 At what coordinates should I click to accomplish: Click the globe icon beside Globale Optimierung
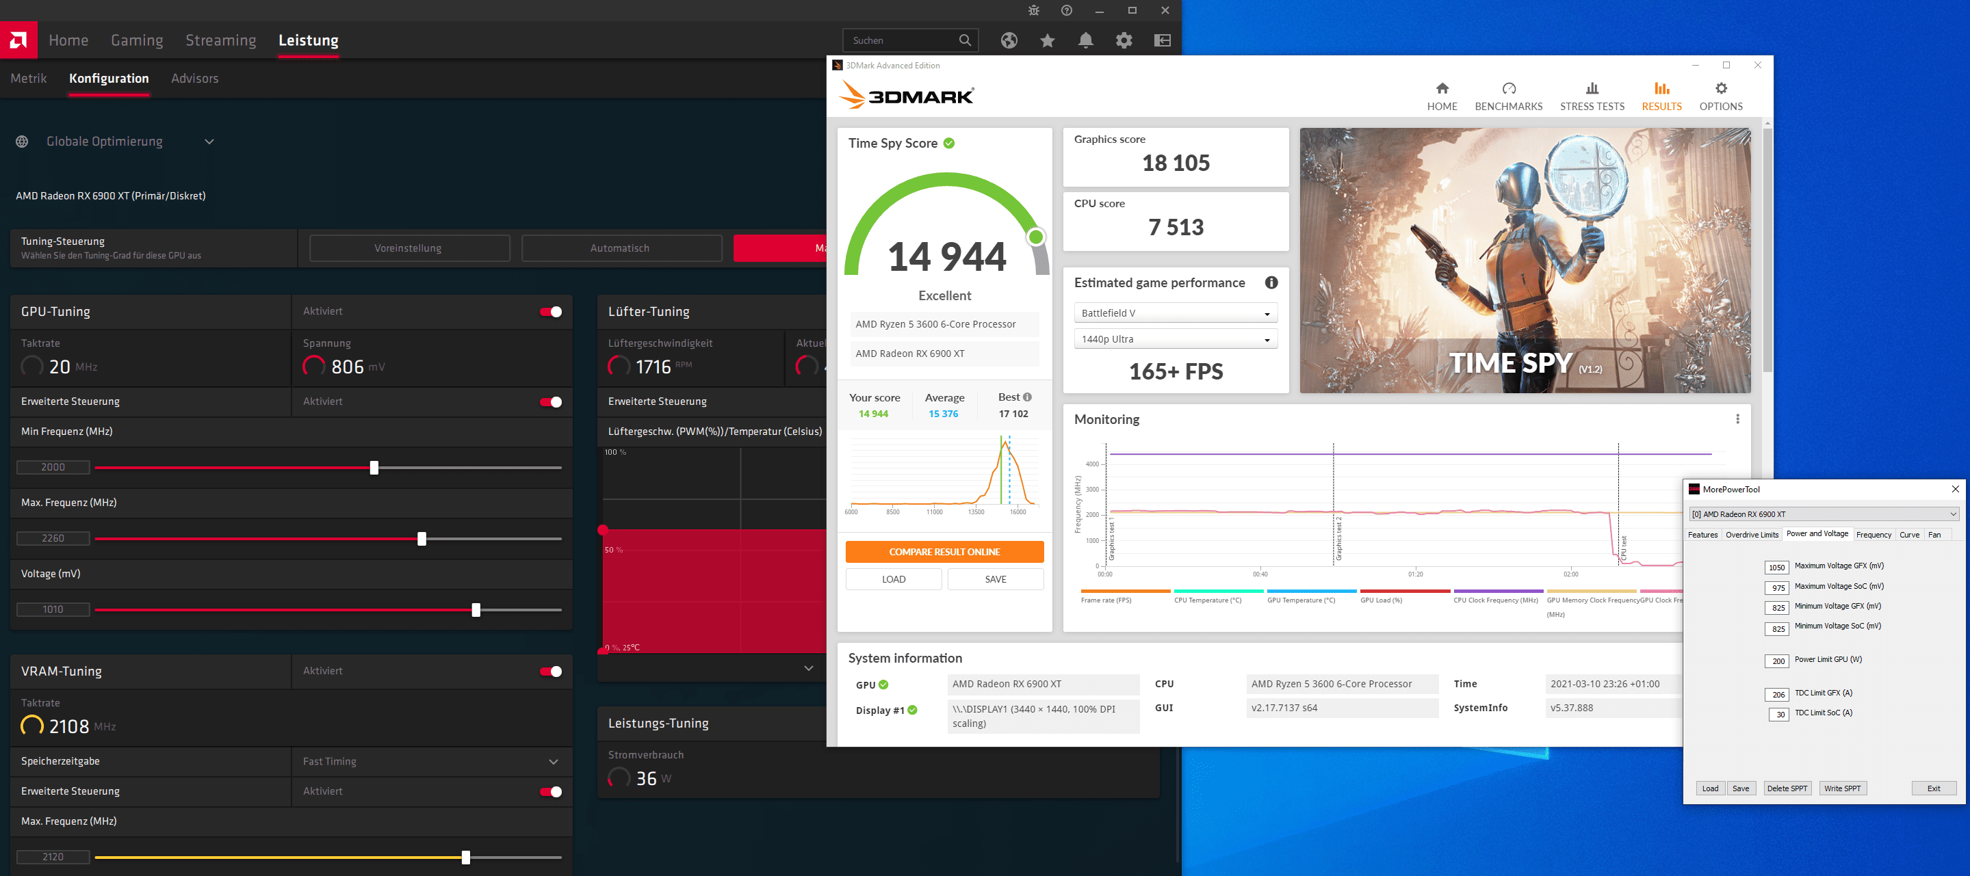tap(22, 142)
